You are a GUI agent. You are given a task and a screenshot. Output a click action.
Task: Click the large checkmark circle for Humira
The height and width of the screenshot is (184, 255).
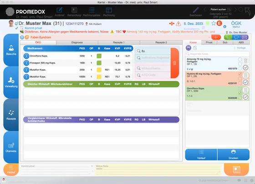click(x=245, y=82)
